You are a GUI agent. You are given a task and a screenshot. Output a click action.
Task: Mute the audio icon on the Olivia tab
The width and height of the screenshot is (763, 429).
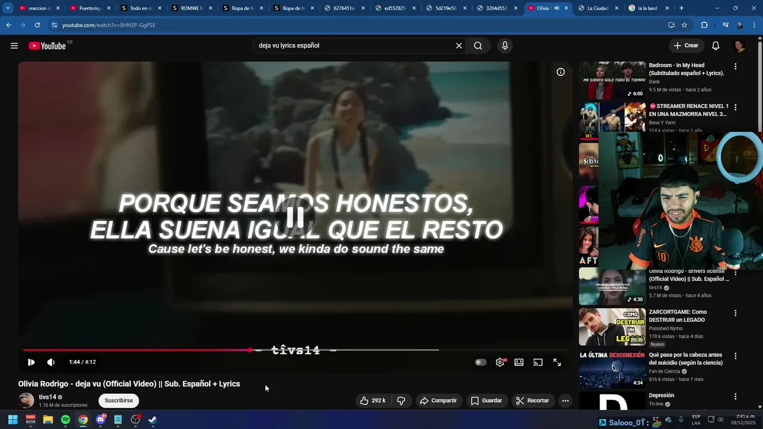(556, 8)
